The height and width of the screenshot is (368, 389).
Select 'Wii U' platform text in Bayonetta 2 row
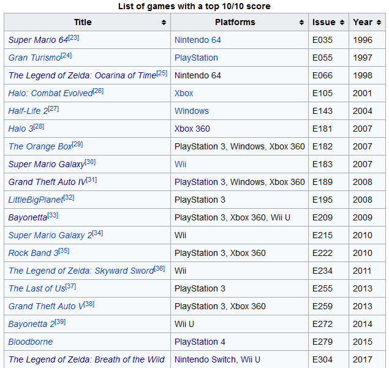[x=184, y=324]
